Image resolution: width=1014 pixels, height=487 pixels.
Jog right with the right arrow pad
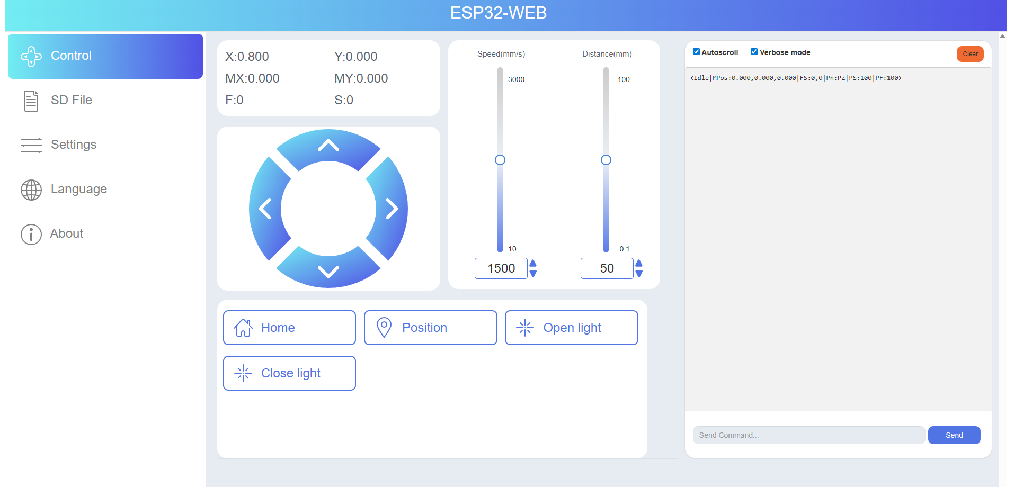[x=391, y=209]
